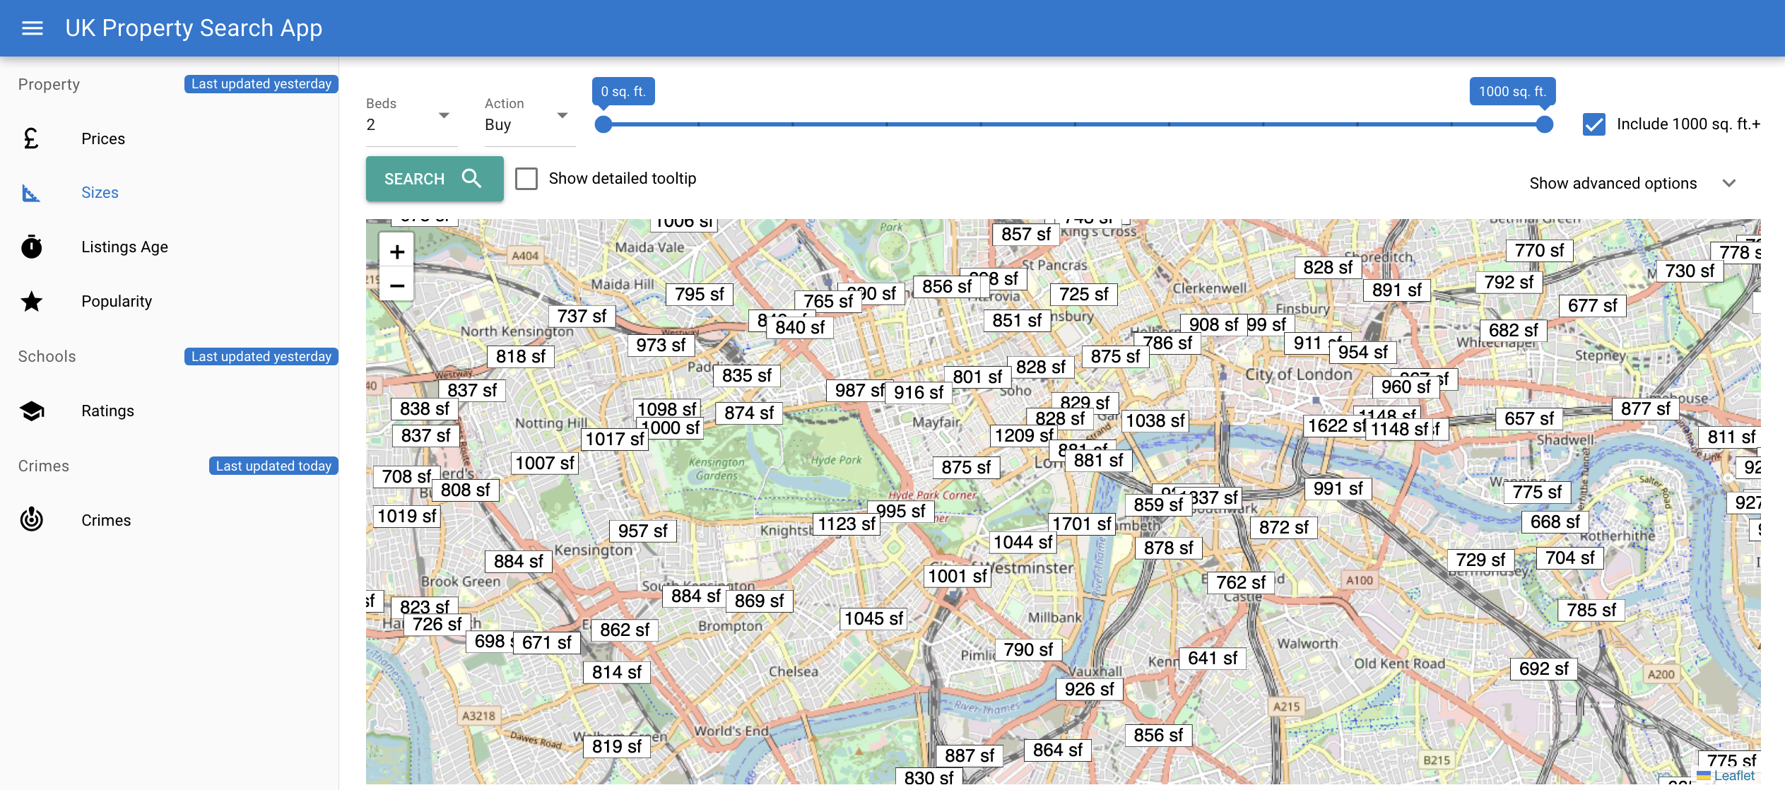Click the 737 sf map marker
This screenshot has width=1785, height=790.
click(x=582, y=317)
